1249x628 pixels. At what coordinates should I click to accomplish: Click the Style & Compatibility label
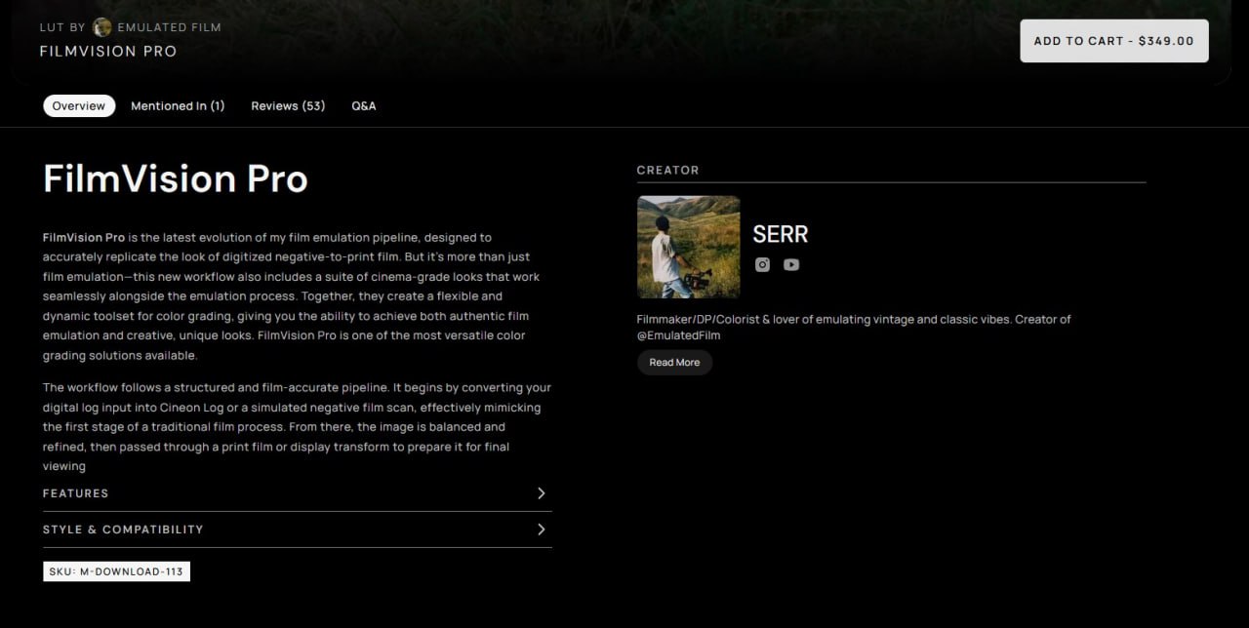(x=123, y=530)
